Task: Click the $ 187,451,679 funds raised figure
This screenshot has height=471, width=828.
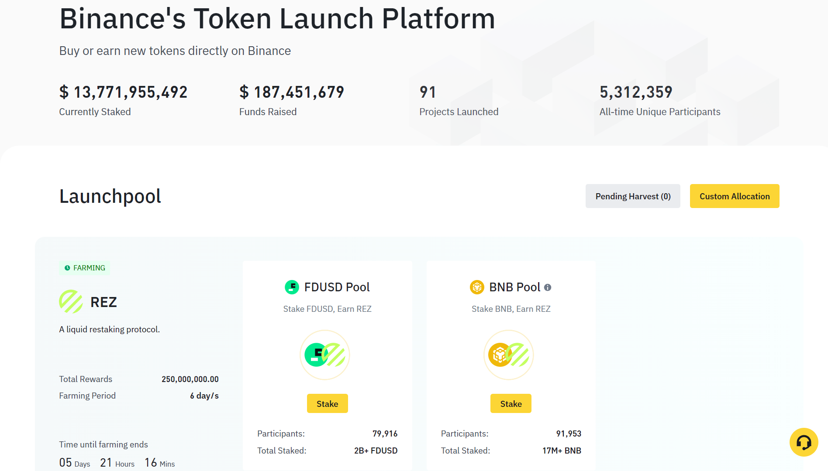Action: pos(292,92)
